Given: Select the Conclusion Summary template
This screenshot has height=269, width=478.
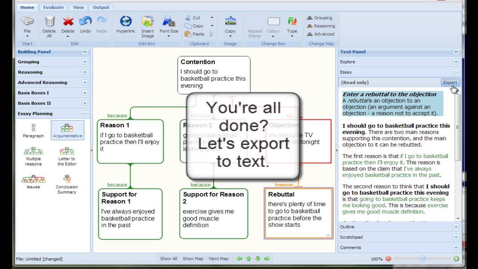Looking at the screenshot, I should pyautogui.click(x=67, y=184).
